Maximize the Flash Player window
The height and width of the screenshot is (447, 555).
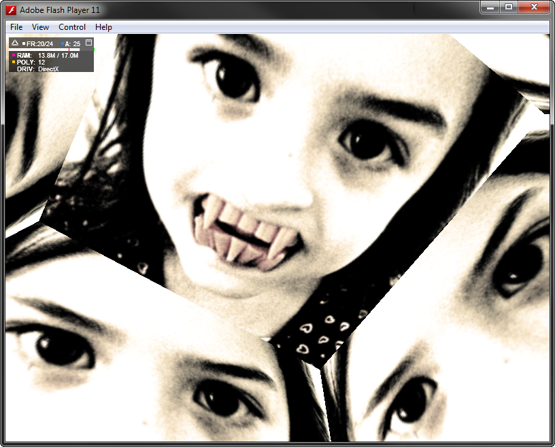[x=509, y=7]
